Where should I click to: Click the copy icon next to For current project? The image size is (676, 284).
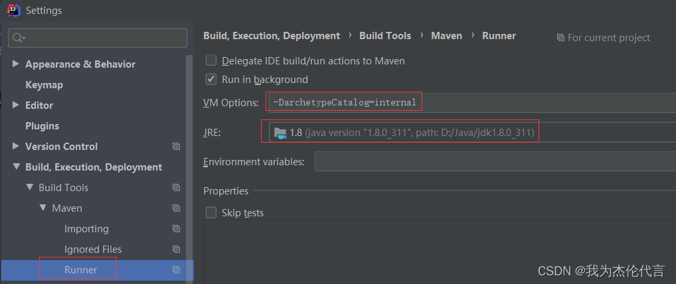tap(560, 38)
